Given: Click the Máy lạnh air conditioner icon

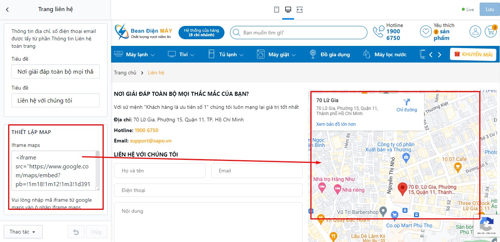Looking at the screenshot, I should click(x=119, y=54).
